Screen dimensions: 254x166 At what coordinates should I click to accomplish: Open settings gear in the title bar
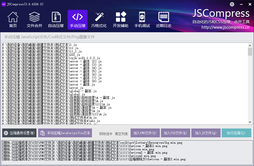point(232,4)
